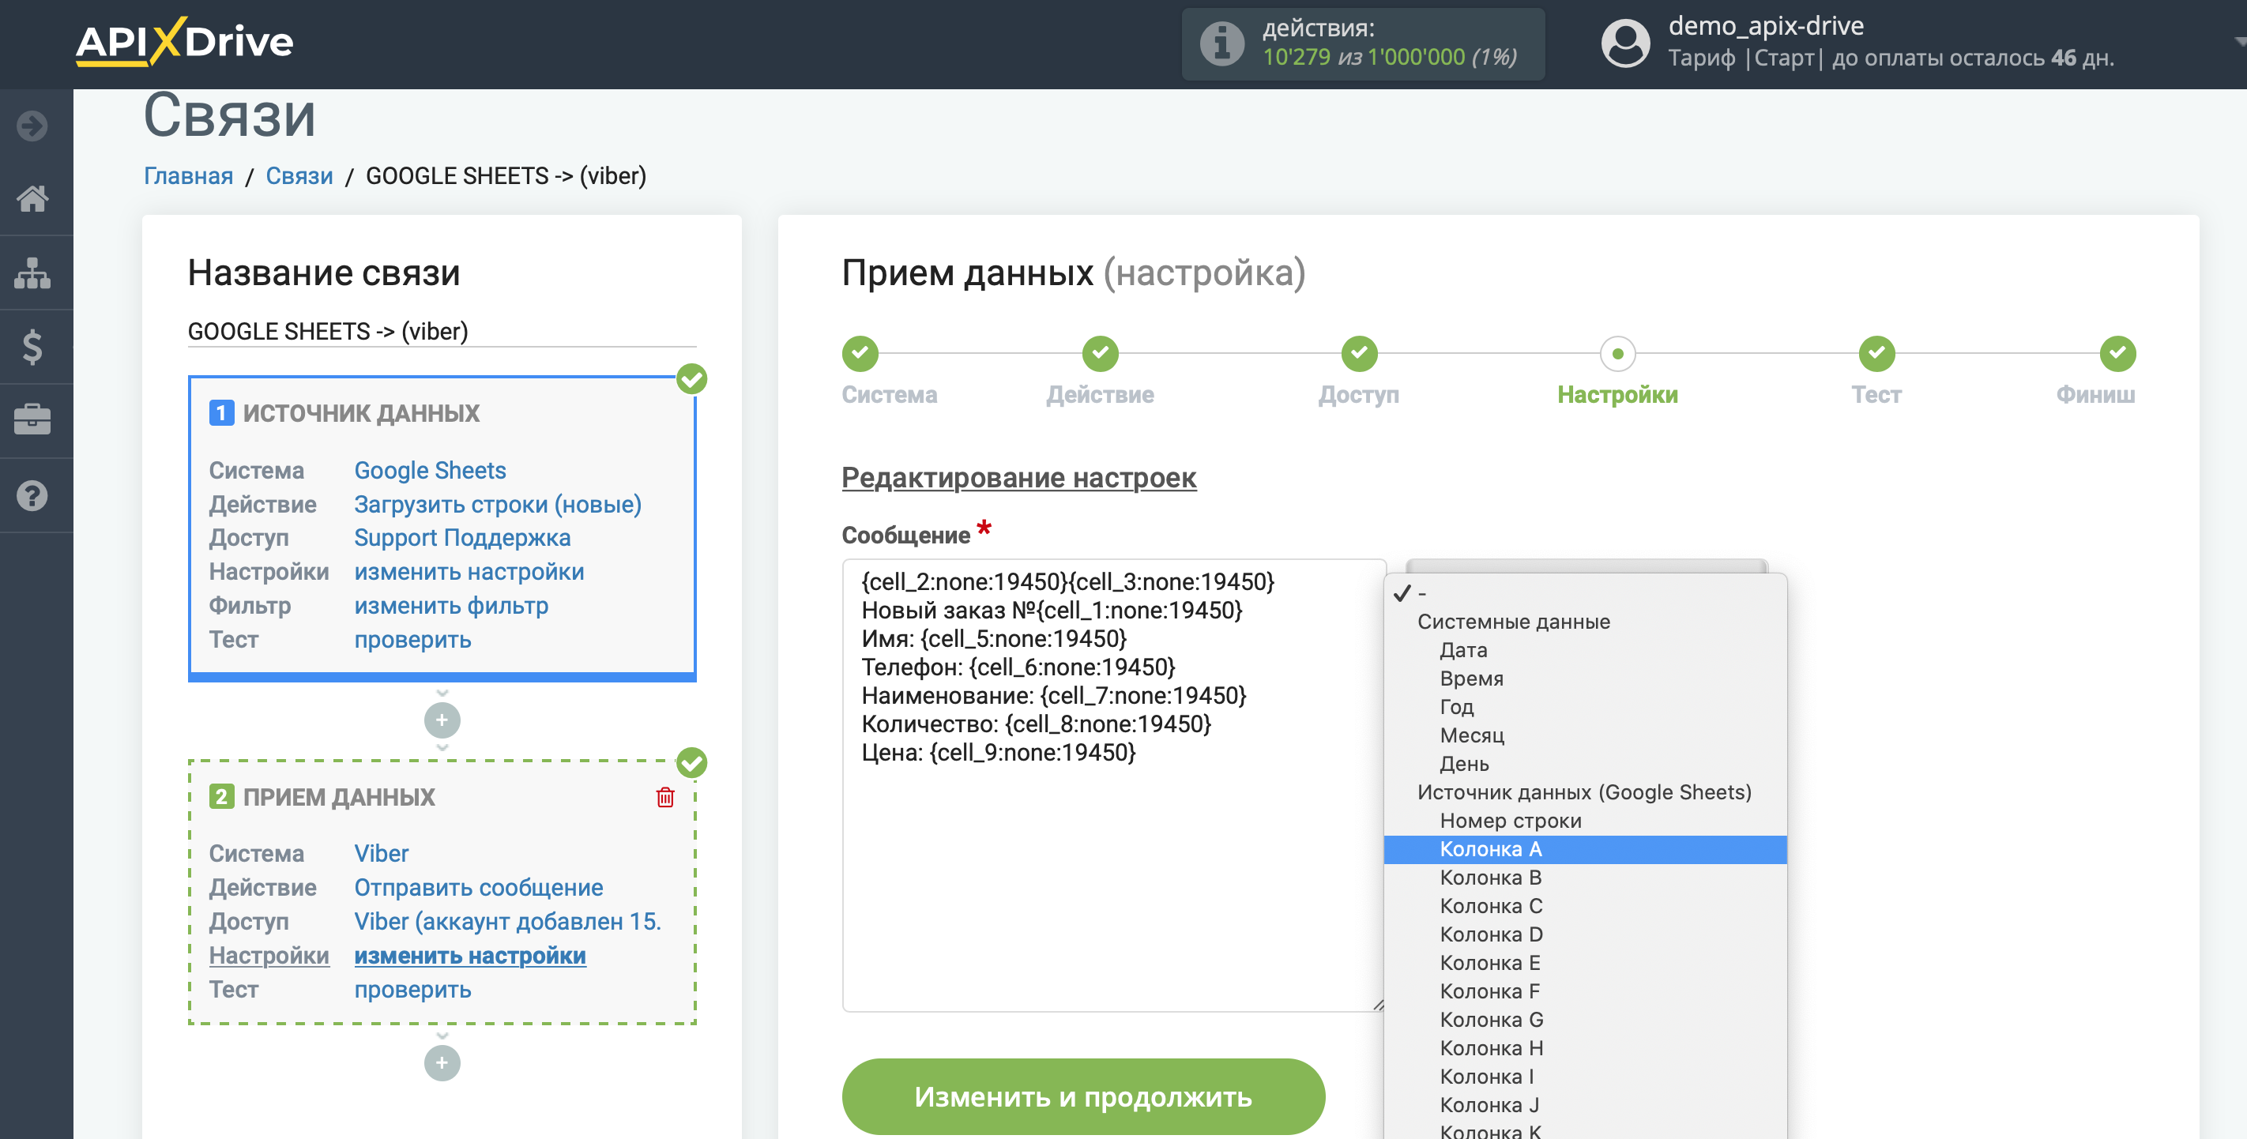Choose Колонка H option

pyautogui.click(x=1585, y=1048)
